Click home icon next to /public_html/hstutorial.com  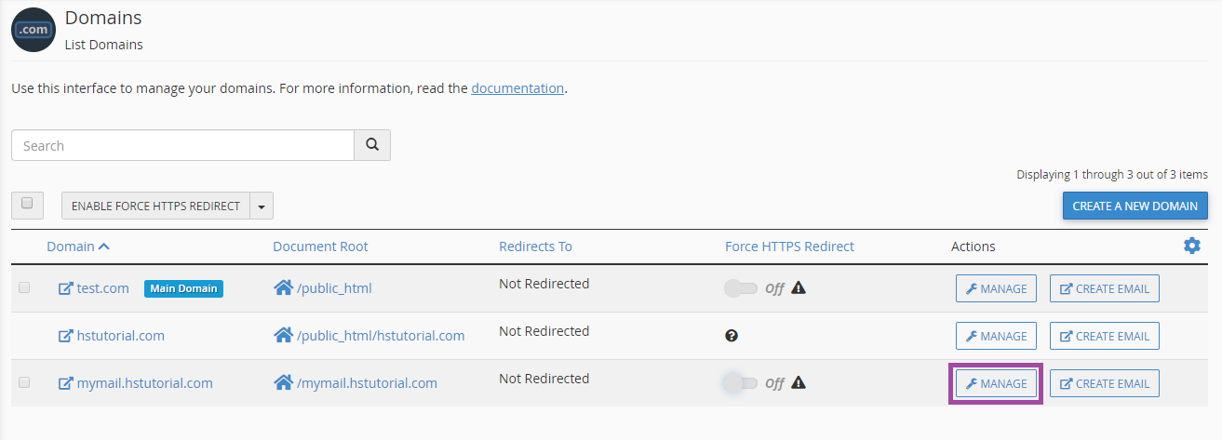[x=283, y=336]
